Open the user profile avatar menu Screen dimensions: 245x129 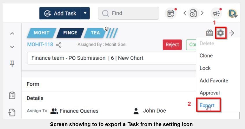(233, 13)
